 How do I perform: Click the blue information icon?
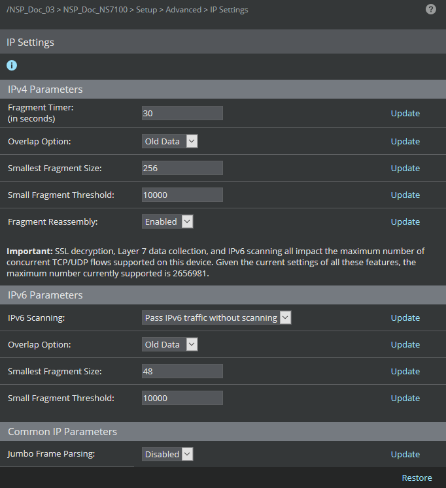pos(12,65)
